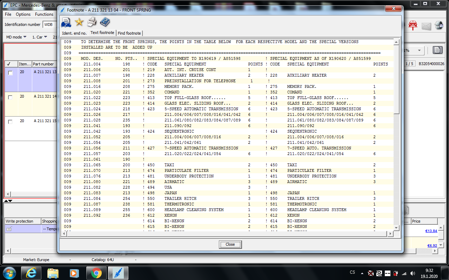Click the up/down collapse arrows under parts list
Image resolution: width=449 pixels, height=280 pixels.
(x=8, y=201)
